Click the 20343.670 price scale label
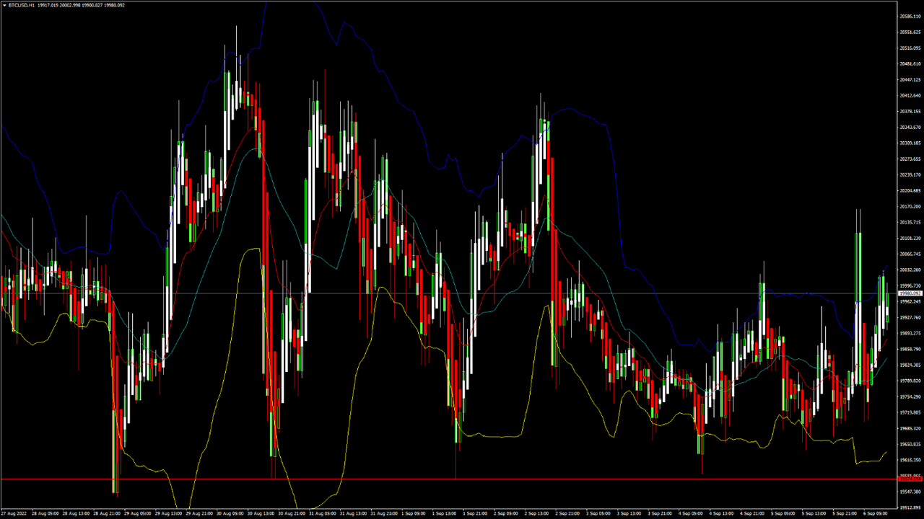 point(910,128)
